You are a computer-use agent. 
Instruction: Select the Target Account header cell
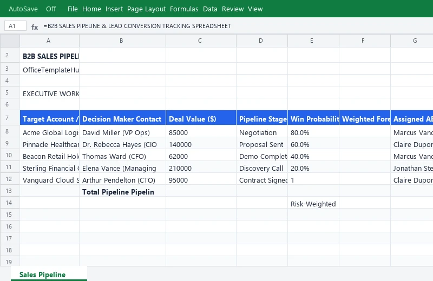point(49,119)
